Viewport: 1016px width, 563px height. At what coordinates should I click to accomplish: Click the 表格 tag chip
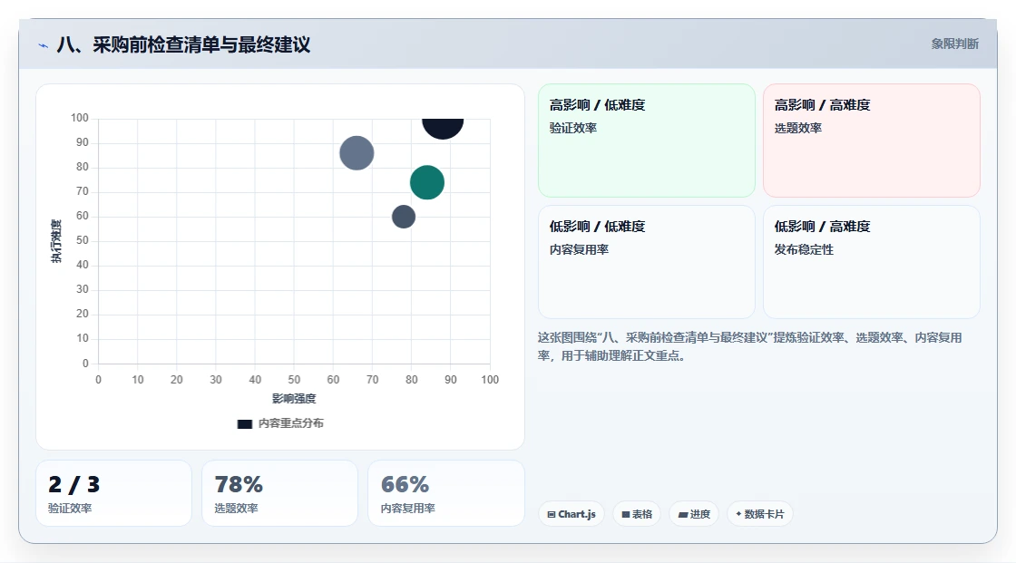point(637,514)
